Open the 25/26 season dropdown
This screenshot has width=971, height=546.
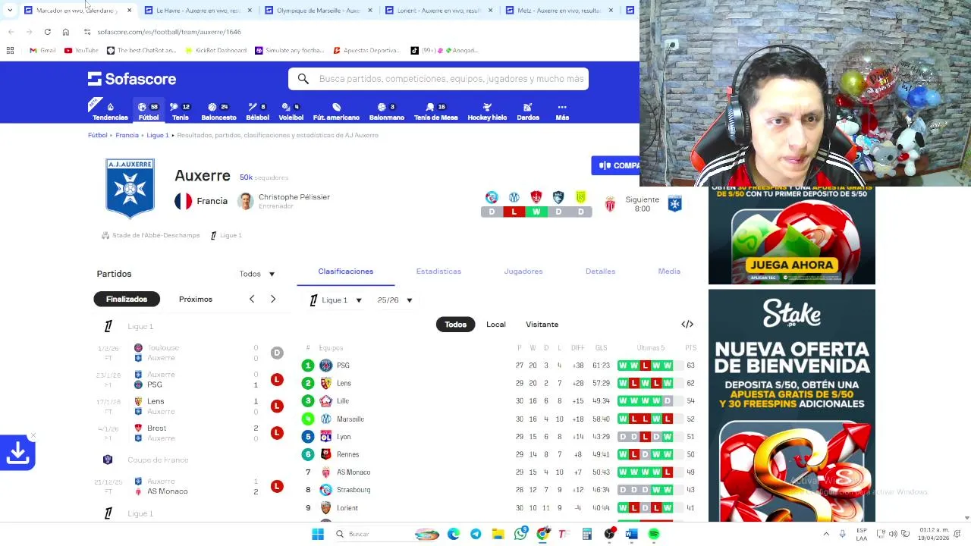point(394,300)
